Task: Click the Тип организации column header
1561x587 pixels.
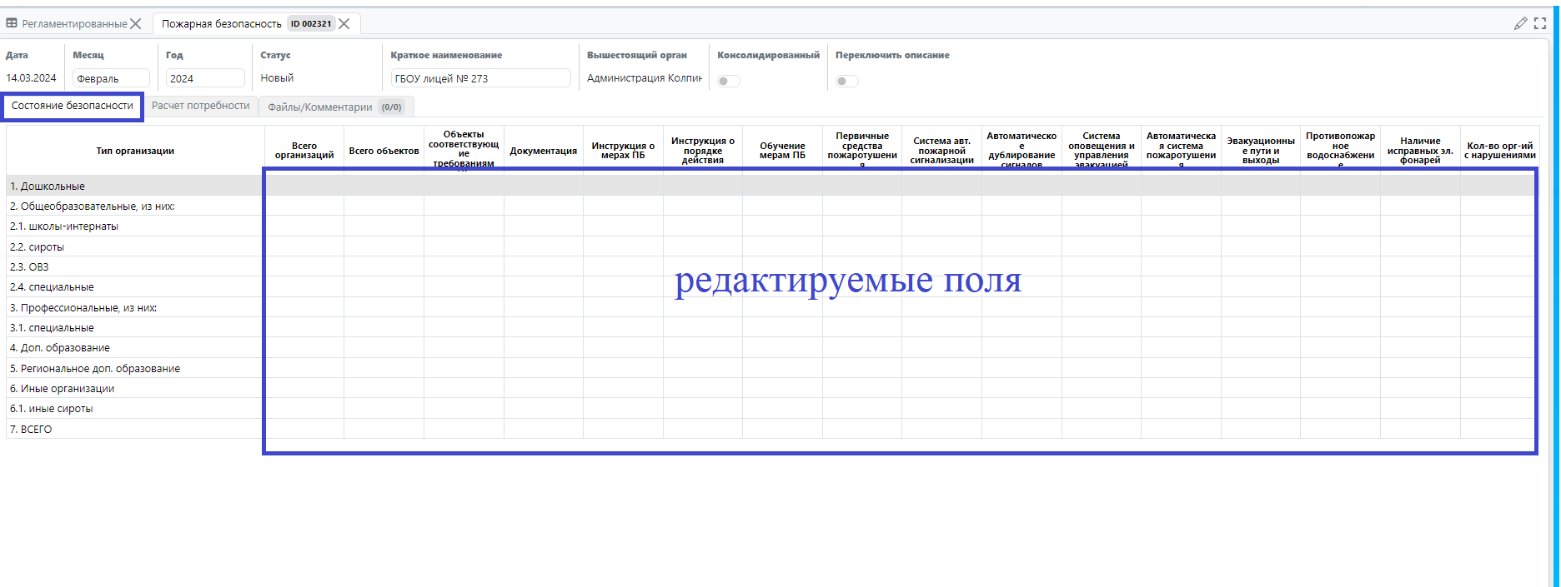Action: tap(135, 151)
